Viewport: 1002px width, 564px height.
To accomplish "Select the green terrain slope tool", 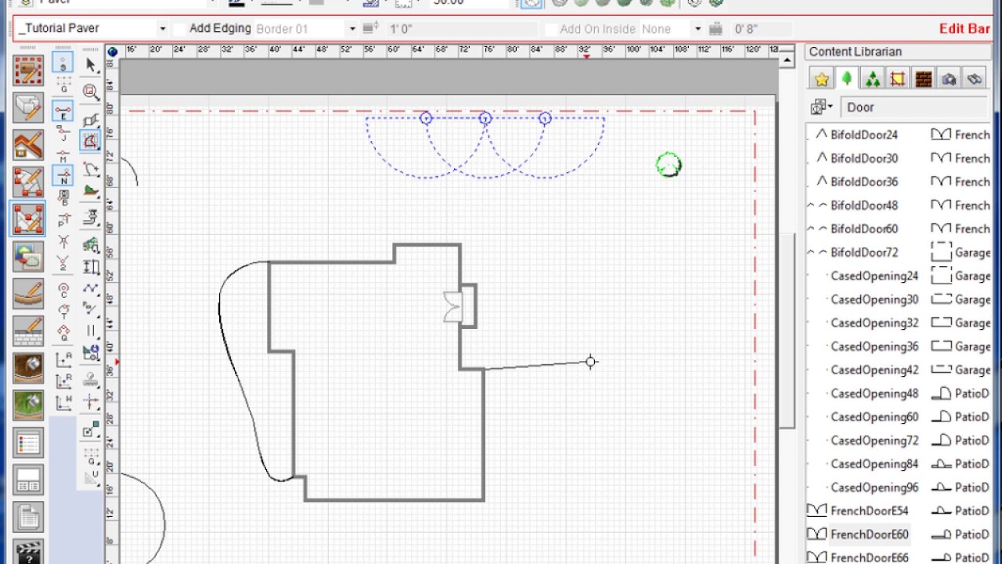I will coord(92,190).
